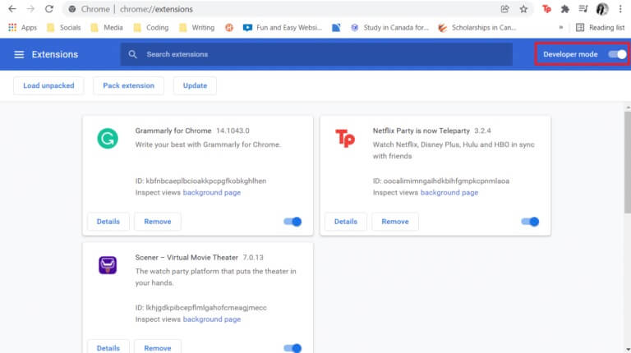Click the vertical scrollbar thumb
This screenshot has width=631, height=353.
click(628, 163)
